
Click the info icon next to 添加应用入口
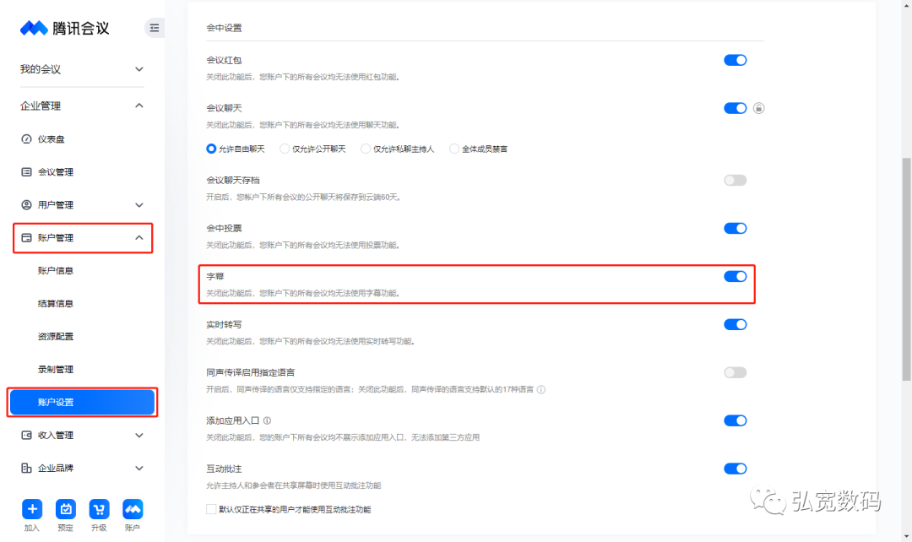[267, 420]
